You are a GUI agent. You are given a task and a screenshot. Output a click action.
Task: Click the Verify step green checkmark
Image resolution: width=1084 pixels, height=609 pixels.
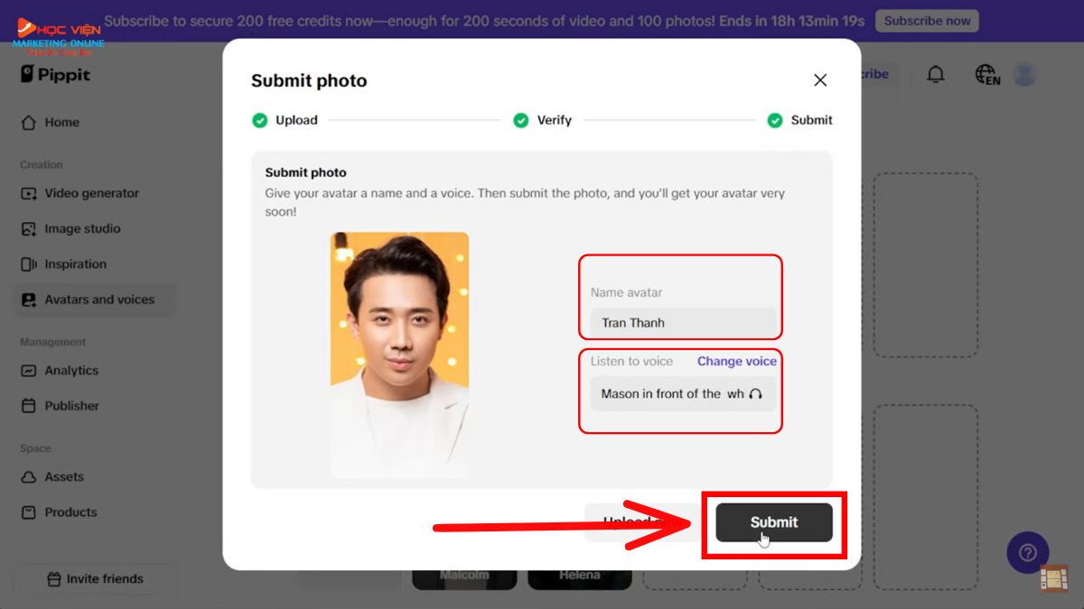point(520,120)
